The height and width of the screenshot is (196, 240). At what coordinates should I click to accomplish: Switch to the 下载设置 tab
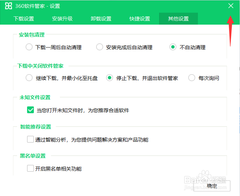24,19
